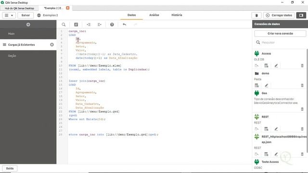Open the Saída output panel
The height and width of the screenshot is (173, 308).
tap(10, 169)
